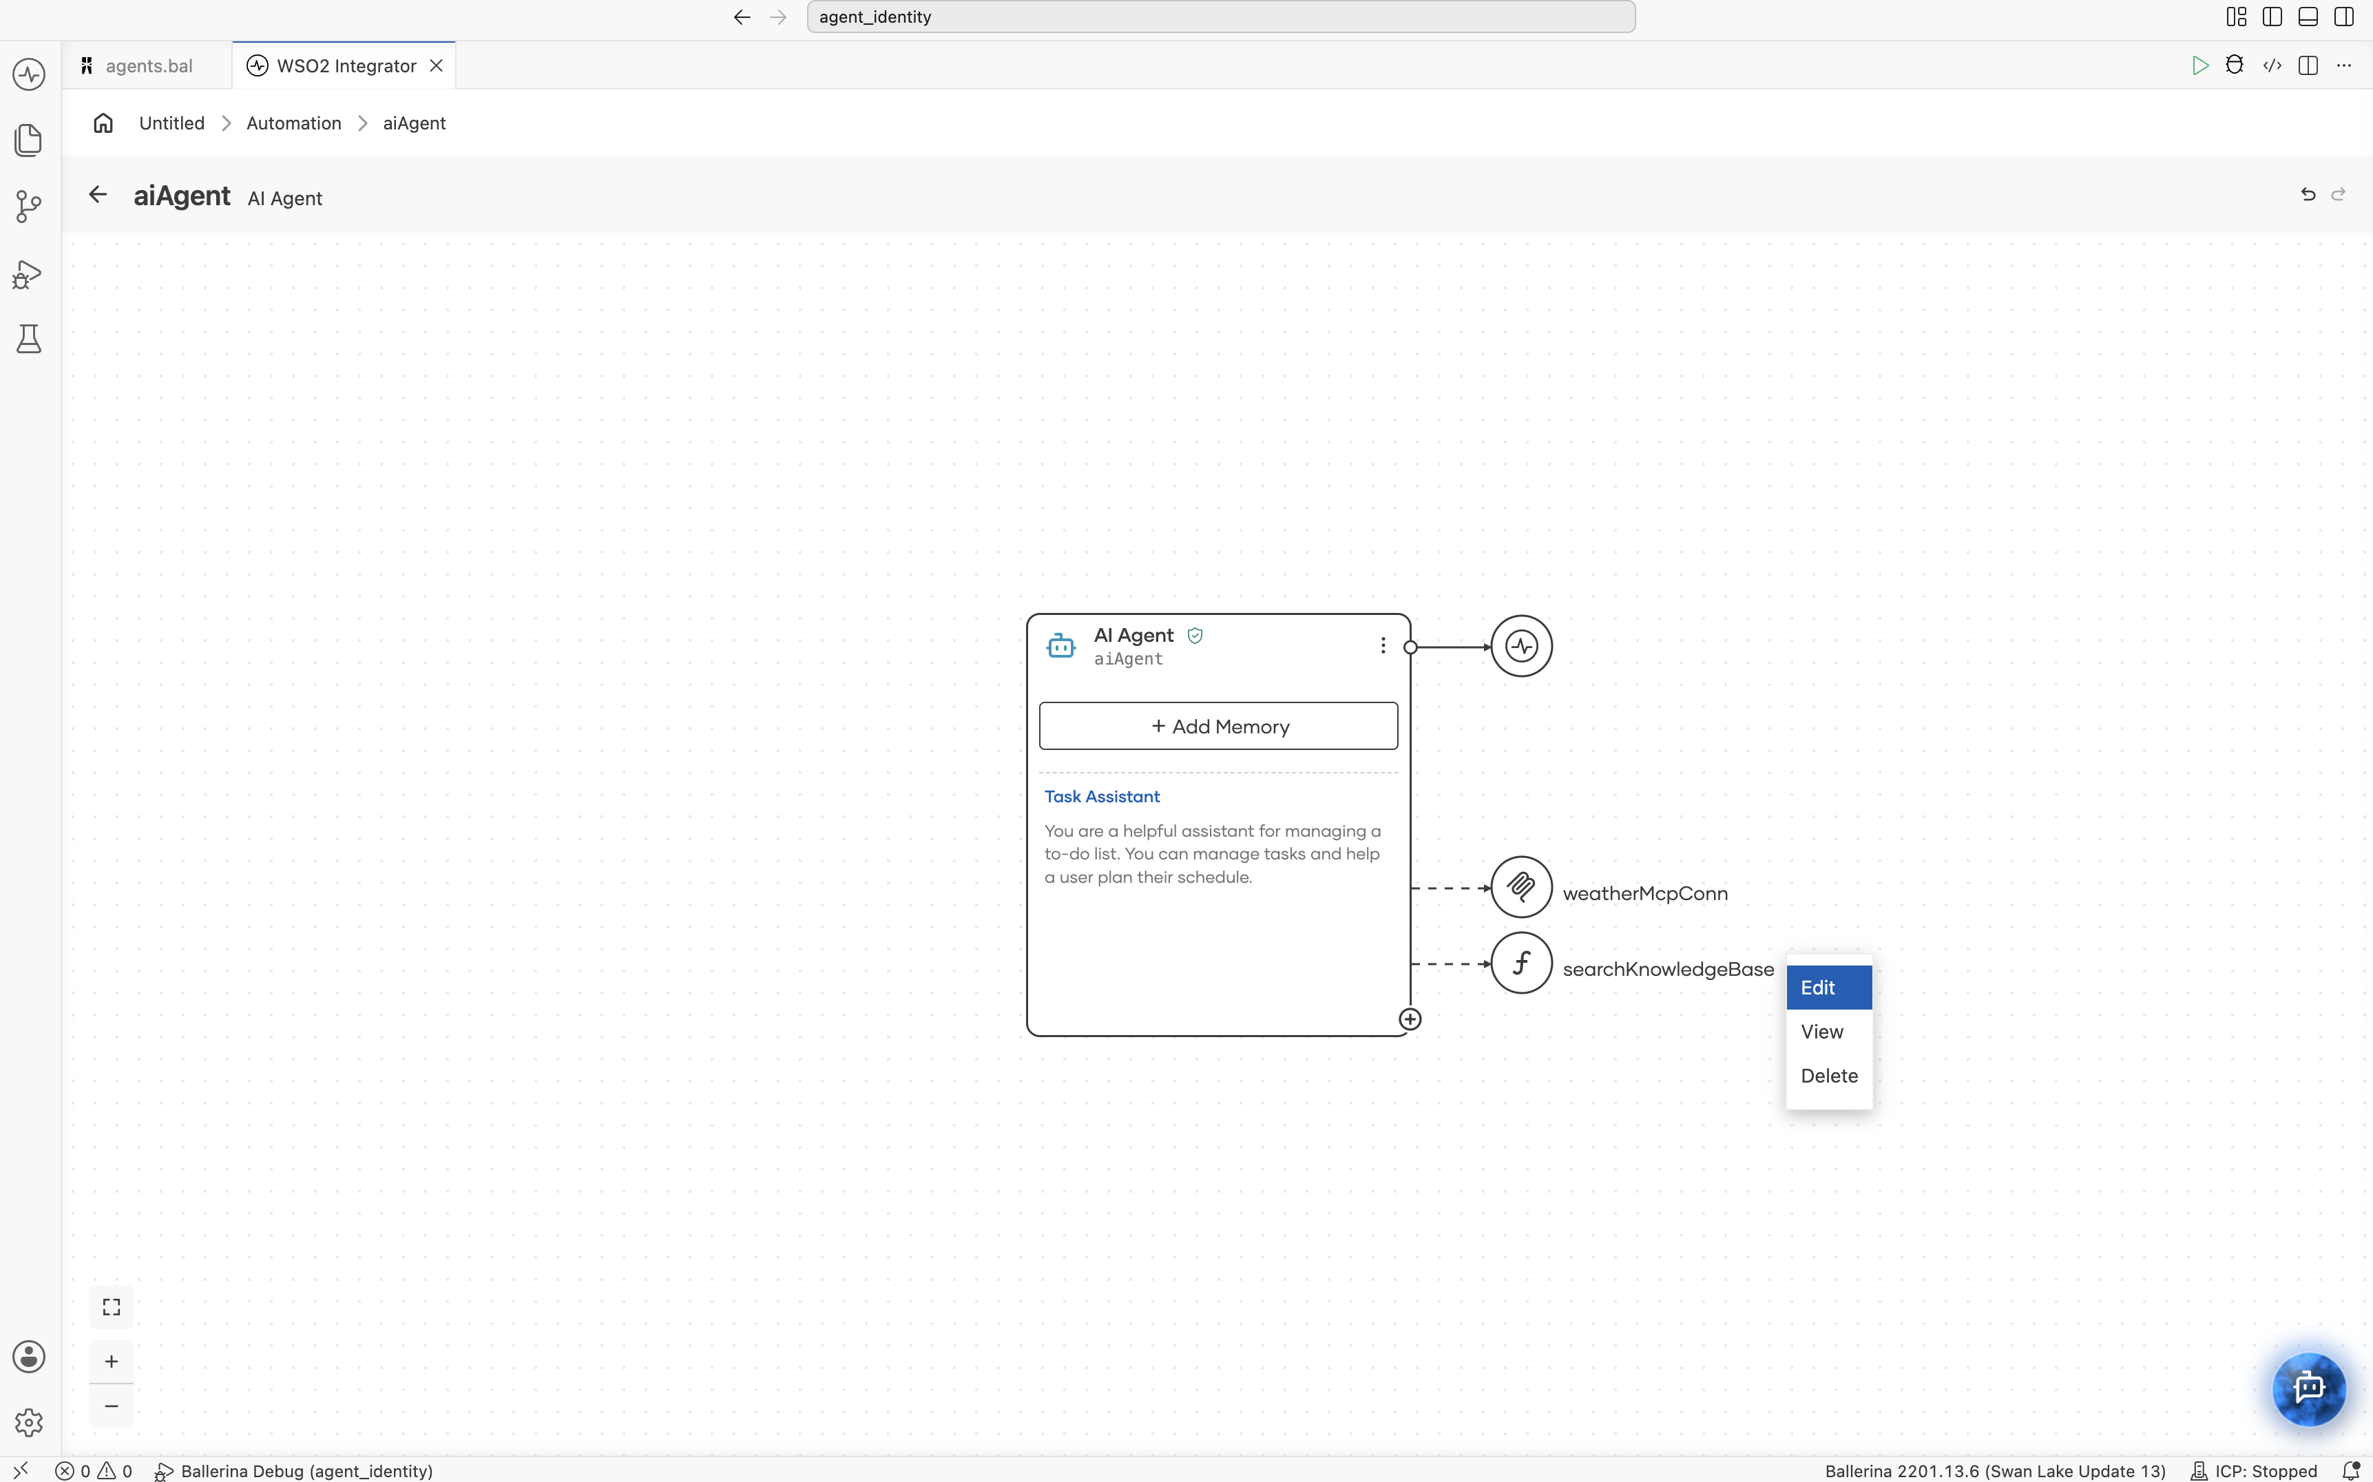2373x1482 pixels.
Task: Open the WSO2 Integrator sidebar icon
Action: click(x=28, y=74)
